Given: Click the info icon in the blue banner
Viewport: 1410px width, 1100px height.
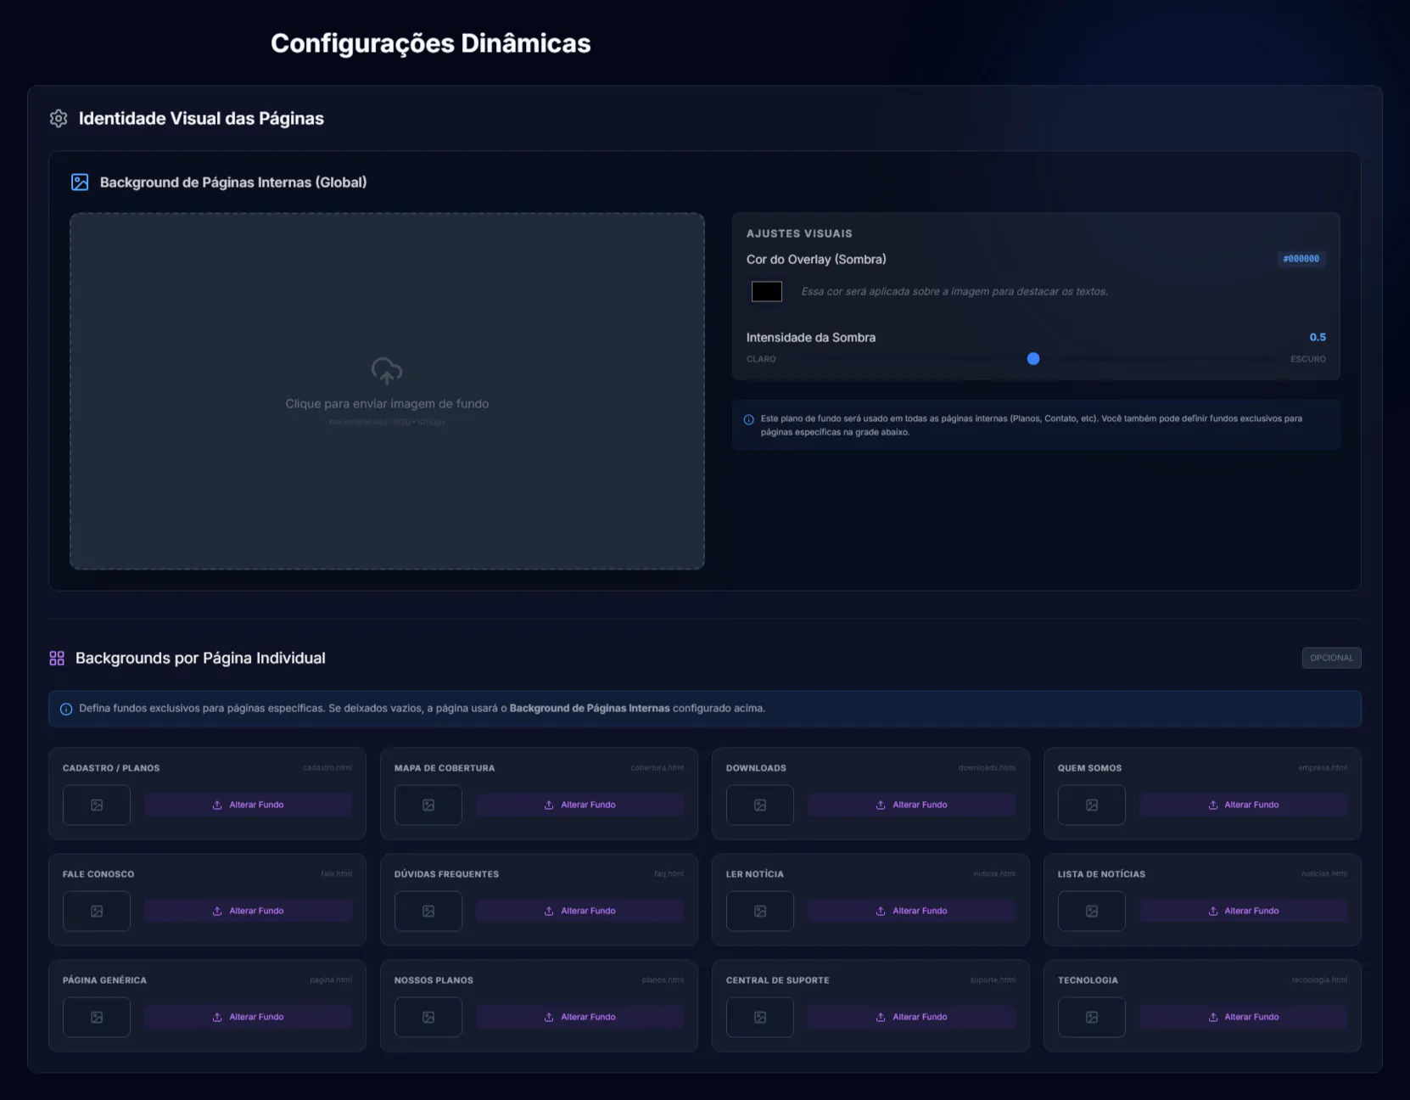Looking at the screenshot, I should 66,709.
